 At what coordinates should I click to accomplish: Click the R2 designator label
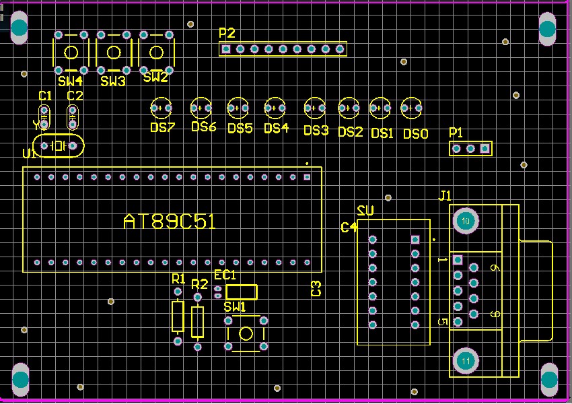tap(200, 284)
